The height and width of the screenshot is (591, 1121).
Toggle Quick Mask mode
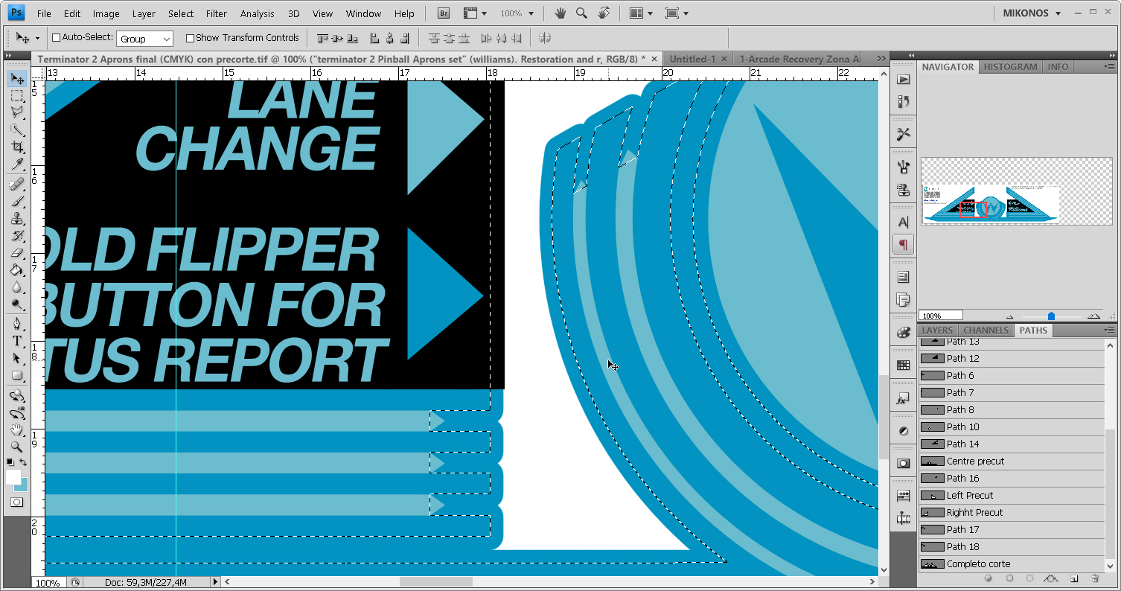coord(16,502)
